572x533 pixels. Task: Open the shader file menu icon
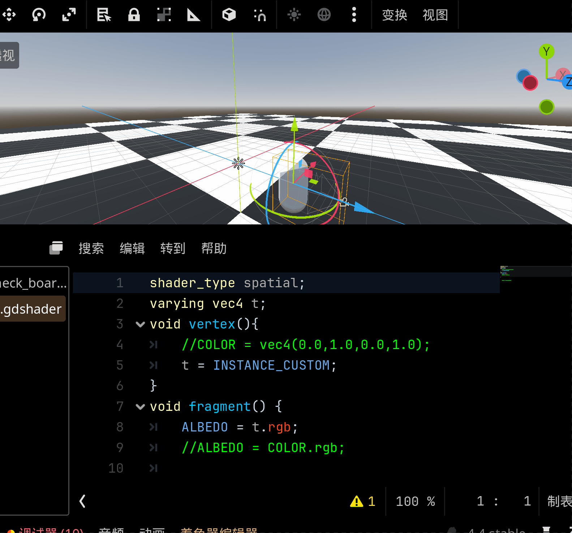pyautogui.click(x=56, y=248)
